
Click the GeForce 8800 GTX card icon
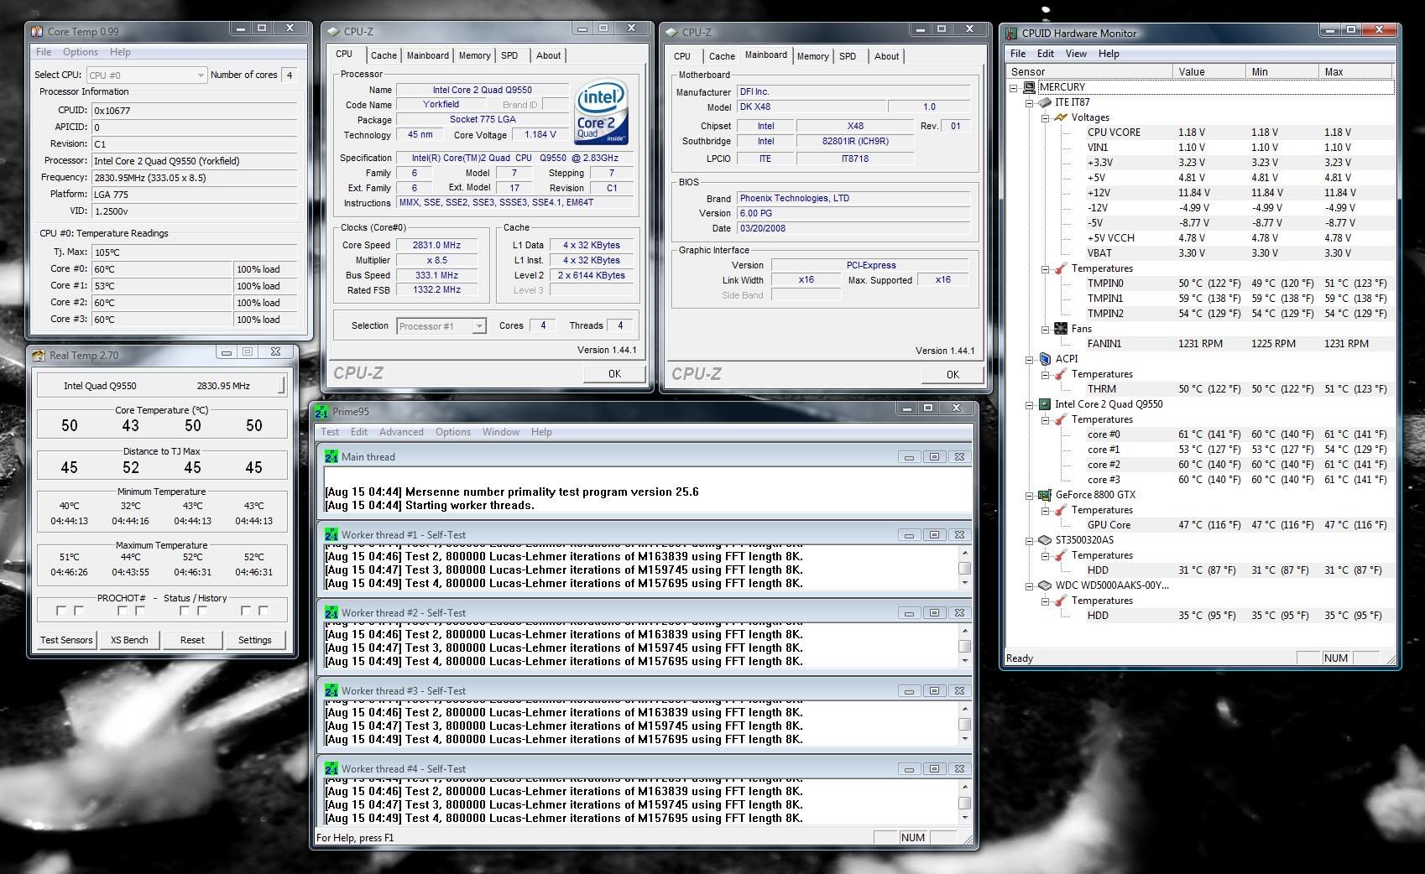click(1045, 495)
